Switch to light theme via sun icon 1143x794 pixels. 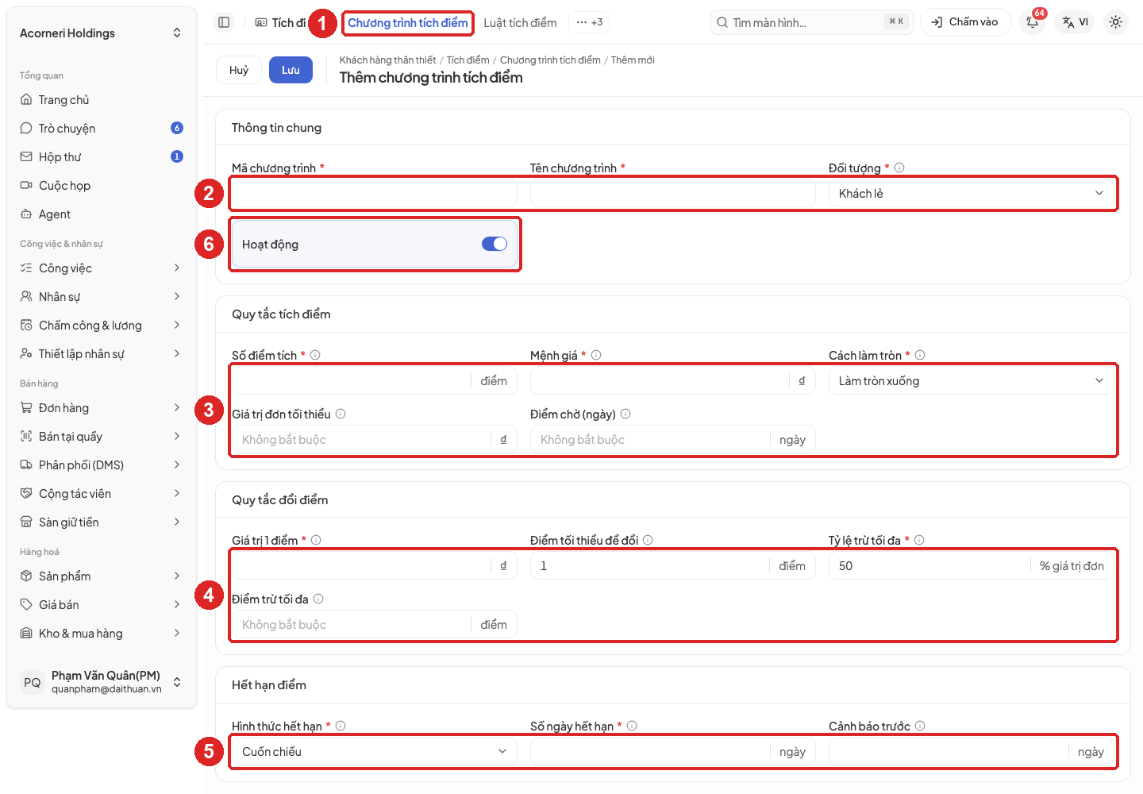click(x=1115, y=22)
